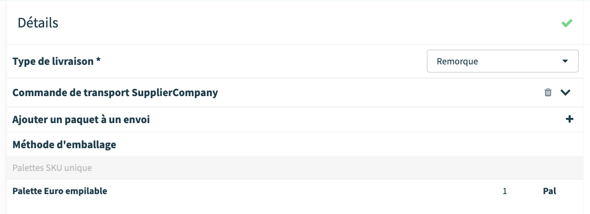The image size is (590, 214).
Task: Select the Méthode d'emballage heading
Action: (x=64, y=144)
